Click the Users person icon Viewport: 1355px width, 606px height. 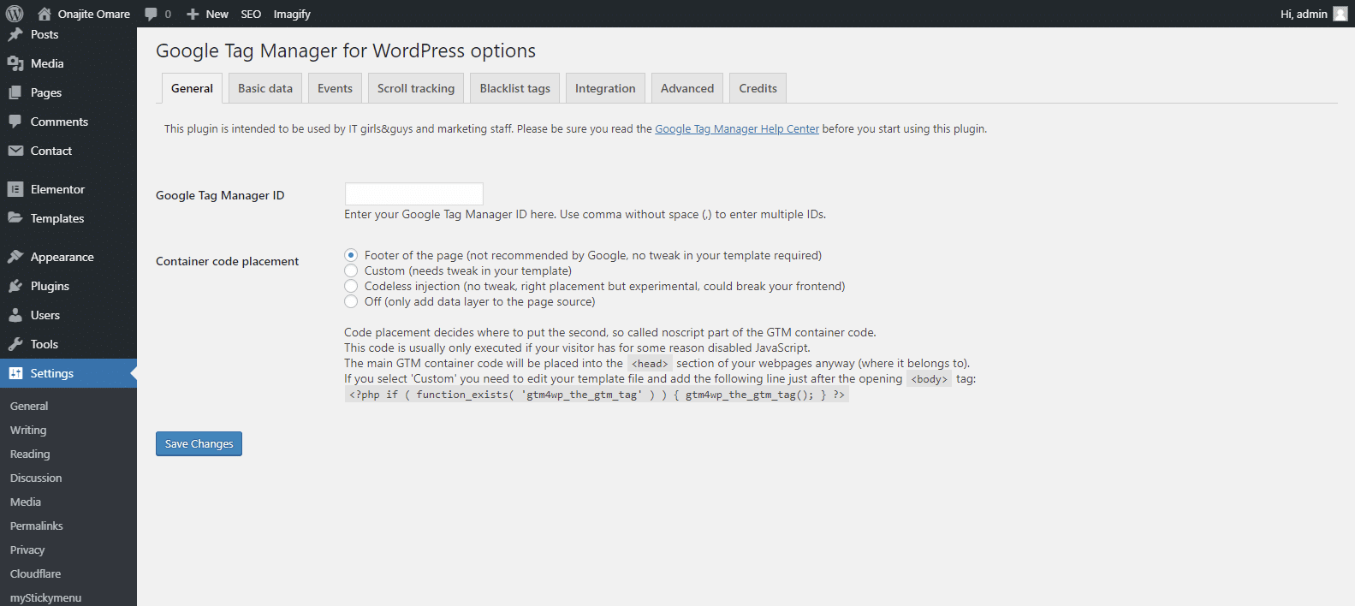tap(15, 315)
